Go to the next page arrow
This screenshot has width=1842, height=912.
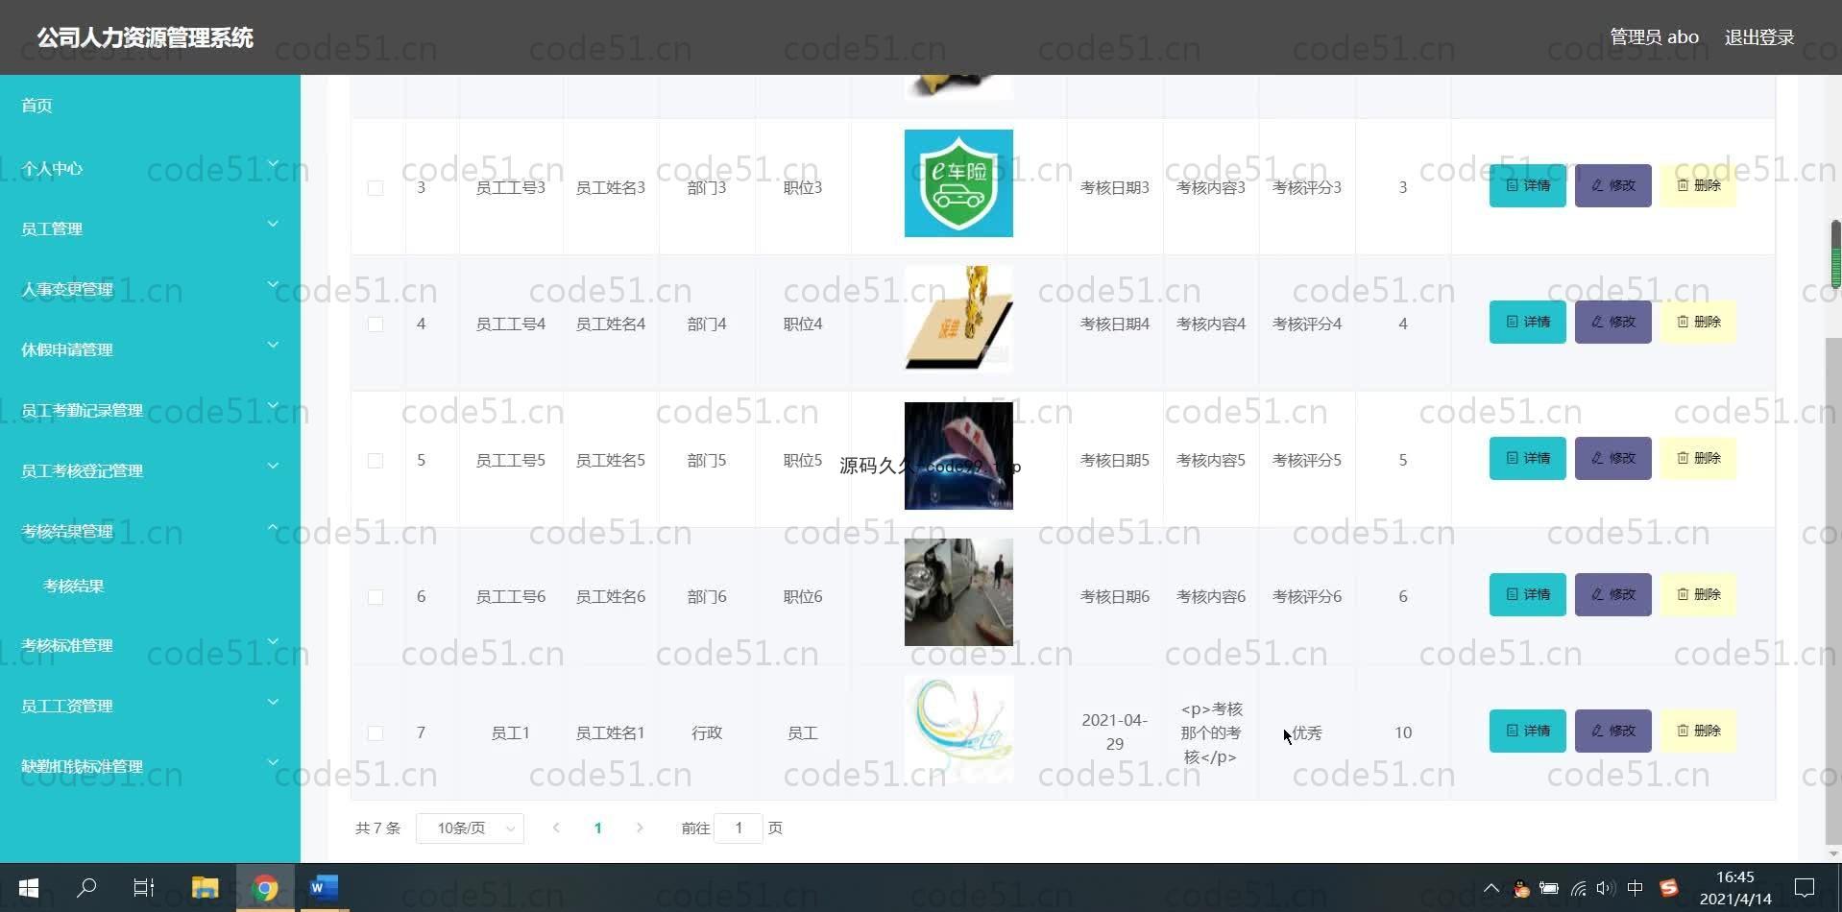640,828
